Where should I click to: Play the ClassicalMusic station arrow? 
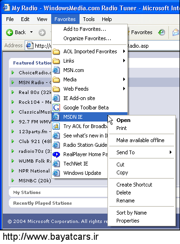13,112
